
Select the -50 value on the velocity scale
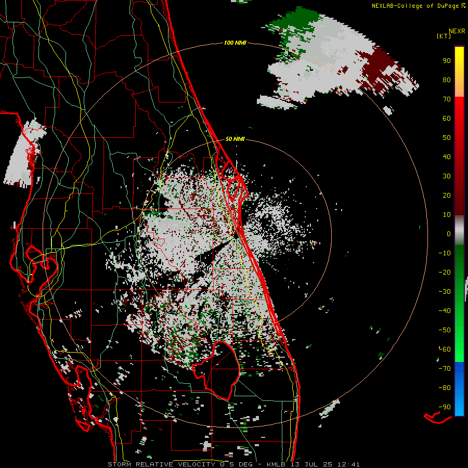click(x=445, y=330)
